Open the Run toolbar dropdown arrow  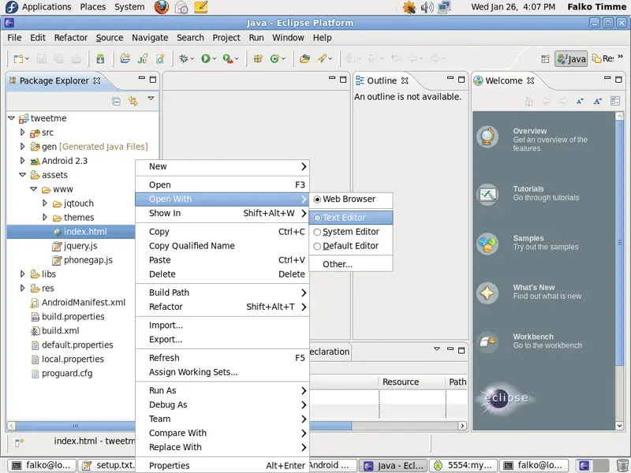215,58
